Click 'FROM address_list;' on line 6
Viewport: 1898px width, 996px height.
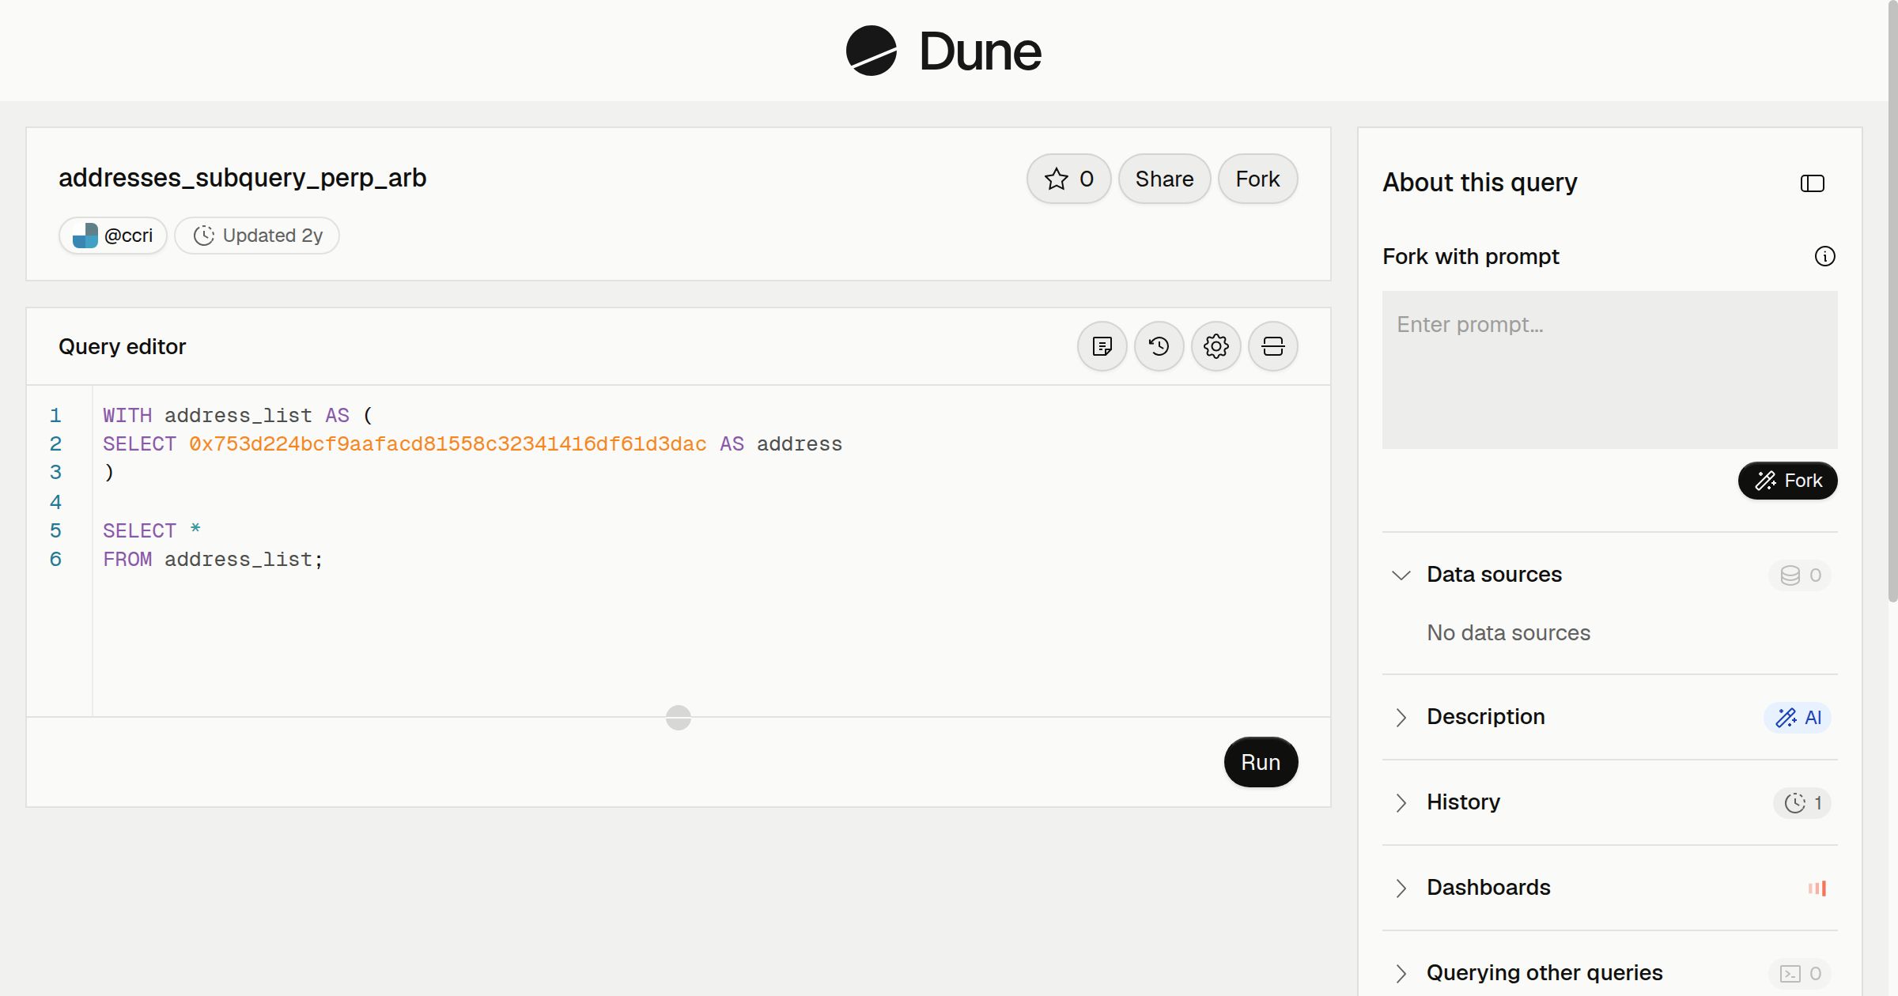coord(213,560)
